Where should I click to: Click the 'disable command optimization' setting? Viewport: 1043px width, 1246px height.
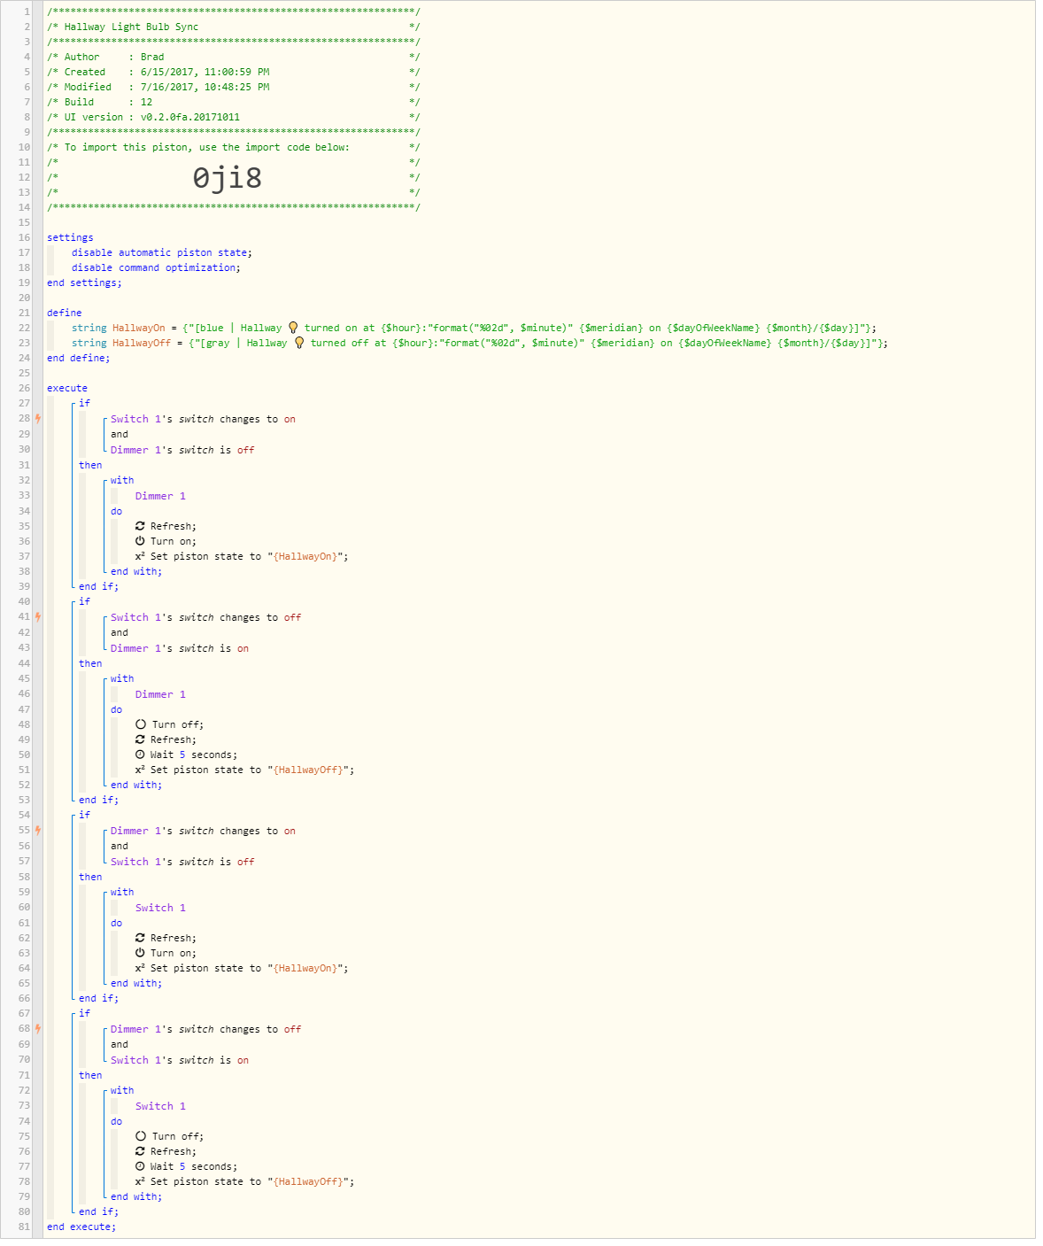[x=155, y=267]
